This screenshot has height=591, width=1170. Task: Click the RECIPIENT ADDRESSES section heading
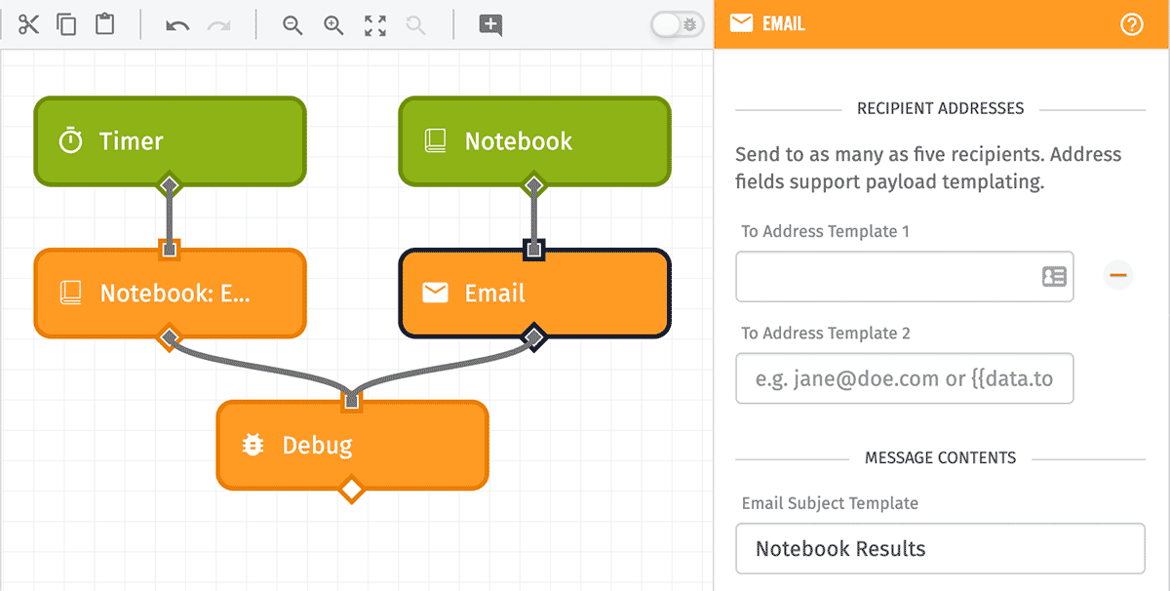pyautogui.click(x=941, y=108)
